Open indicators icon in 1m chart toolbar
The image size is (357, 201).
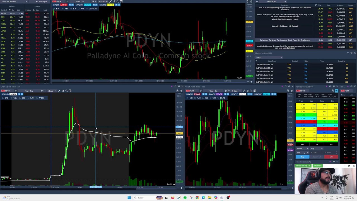click(248, 91)
